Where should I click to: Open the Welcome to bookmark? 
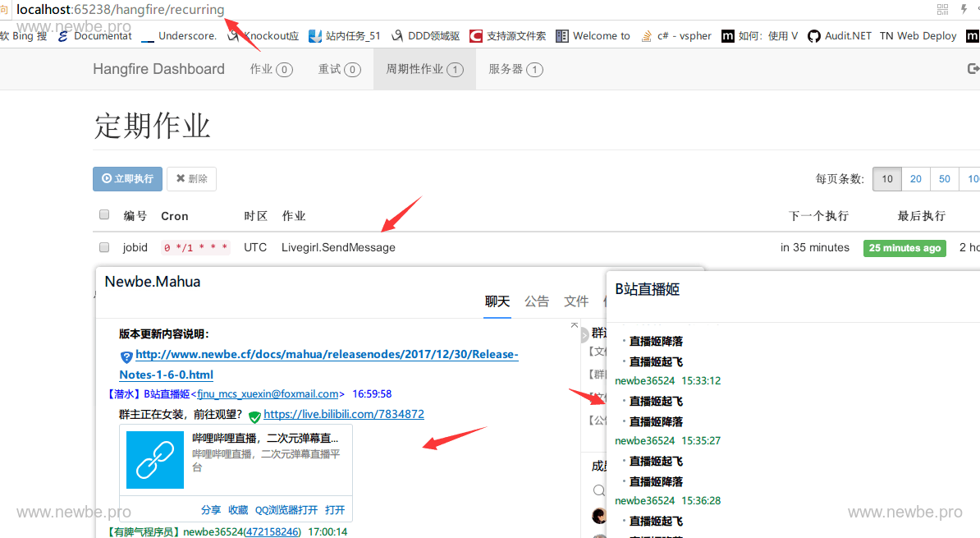(x=593, y=36)
